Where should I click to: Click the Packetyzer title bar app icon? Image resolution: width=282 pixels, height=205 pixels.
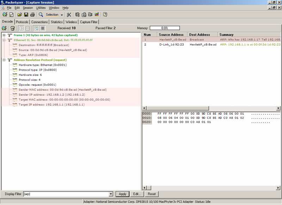click(2, 2)
